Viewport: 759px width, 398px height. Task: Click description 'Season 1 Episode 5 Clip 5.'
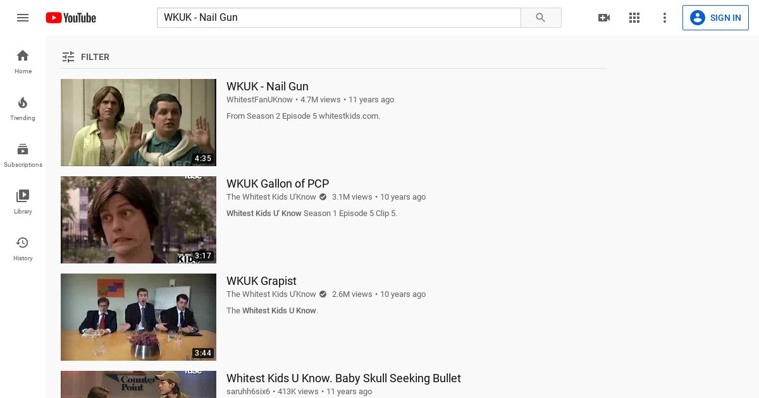(x=350, y=214)
